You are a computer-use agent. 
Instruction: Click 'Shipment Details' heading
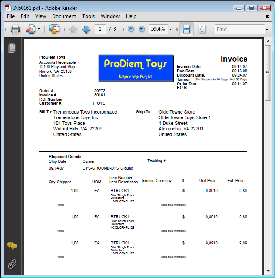[65, 157]
